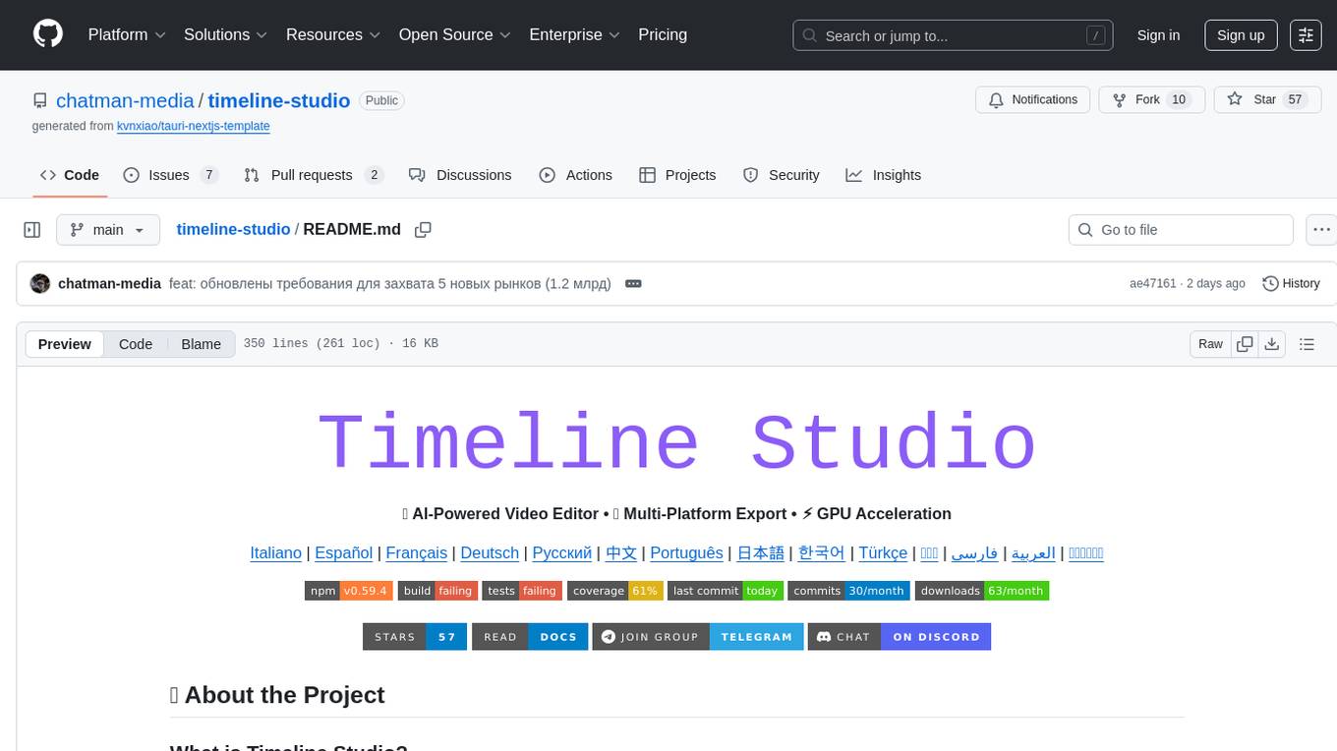Click the coverage 61% badge
1337x751 pixels.
(615, 591)
